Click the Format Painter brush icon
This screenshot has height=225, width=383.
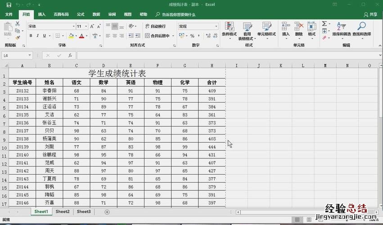(x=17, y=38)
